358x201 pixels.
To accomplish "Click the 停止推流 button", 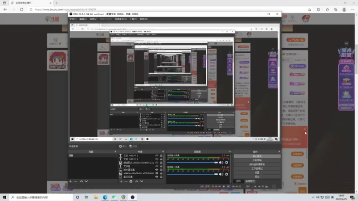I will click(257, 156).
